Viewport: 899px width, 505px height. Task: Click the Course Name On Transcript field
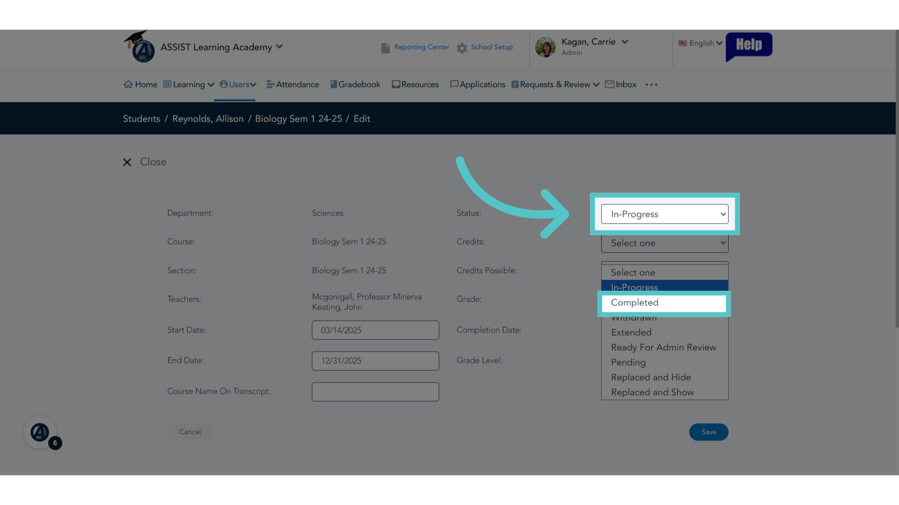pyautogui.click(x=376, y=392)
